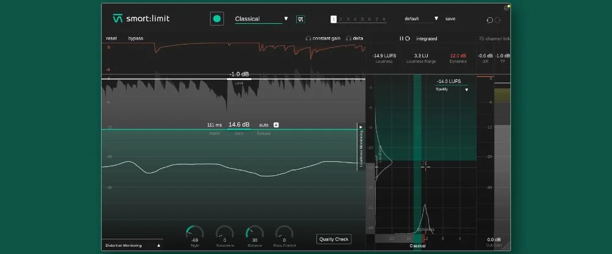Image resolution: width=612 pixels, height=254 pixels.
Task: Toggle bypass
Action: (135, 38)
